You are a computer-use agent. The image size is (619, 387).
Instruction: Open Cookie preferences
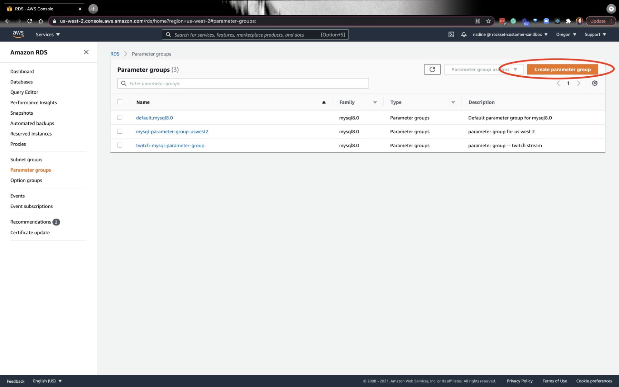[x=594, y=381]
